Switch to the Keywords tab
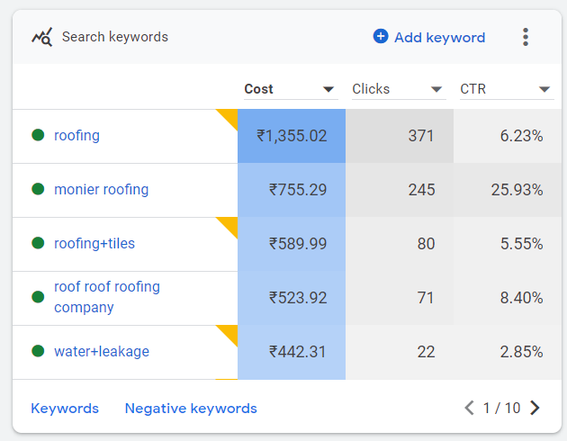Screen dimensions: 567x441 click(65, 409)
